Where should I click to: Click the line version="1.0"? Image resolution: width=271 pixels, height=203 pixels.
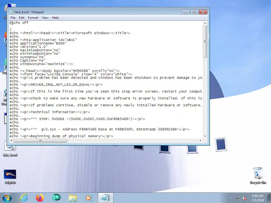29,47
